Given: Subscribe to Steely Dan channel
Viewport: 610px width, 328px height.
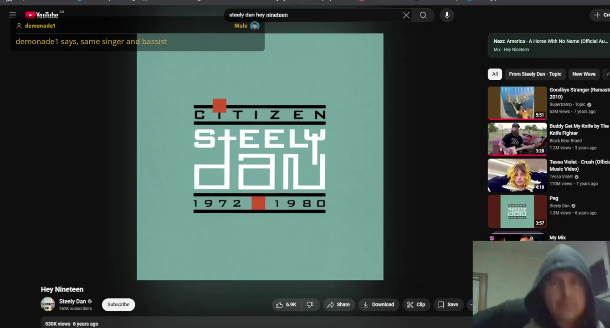Looking at the screenshot, I should [118, 305].
